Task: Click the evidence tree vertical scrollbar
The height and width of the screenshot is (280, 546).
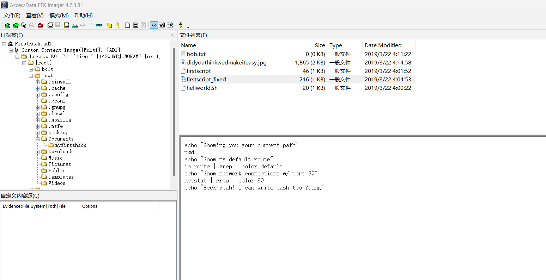Action: 174,112
